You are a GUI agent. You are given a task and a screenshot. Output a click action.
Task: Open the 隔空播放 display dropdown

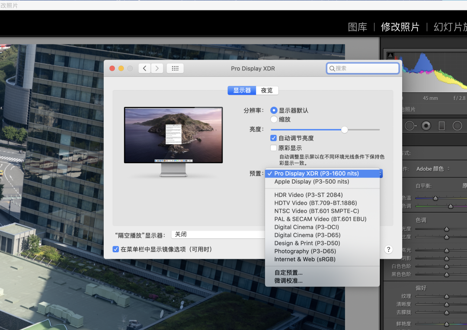pyautogui.click(x=218, y=235)
